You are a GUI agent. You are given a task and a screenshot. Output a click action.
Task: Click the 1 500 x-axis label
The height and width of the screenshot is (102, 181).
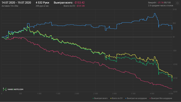pyautogui.click(x=58, y=93)
